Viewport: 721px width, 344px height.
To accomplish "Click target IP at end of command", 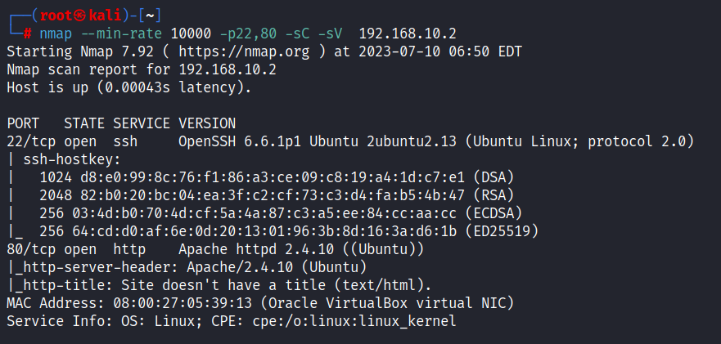I will pyautogui.click(x=408, y=34).
